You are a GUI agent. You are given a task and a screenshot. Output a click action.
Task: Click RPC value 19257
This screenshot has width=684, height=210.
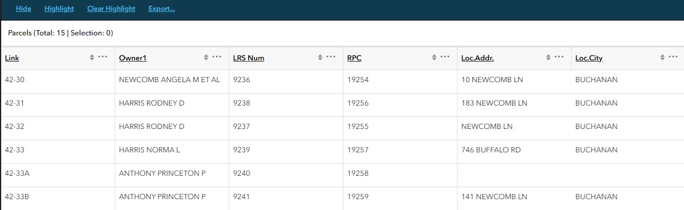coord(358,150)
